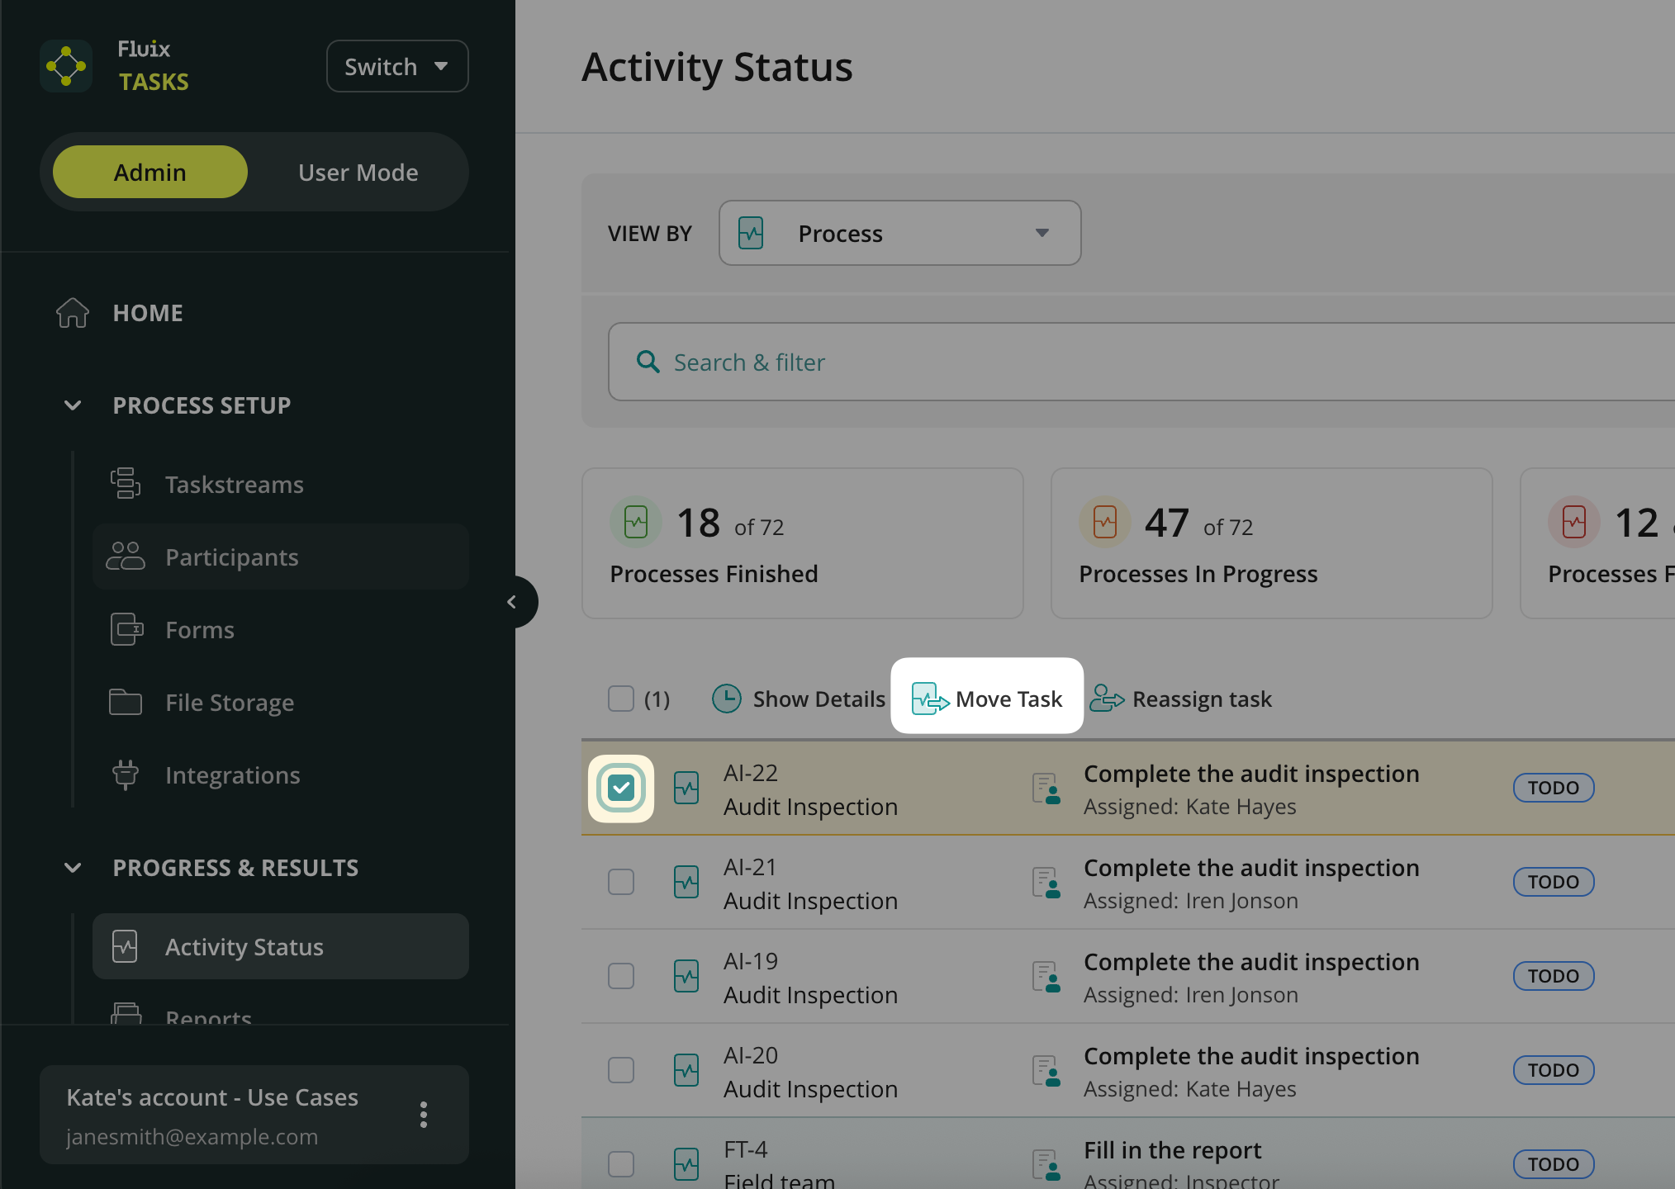Click the AI-21 assigned task icon
The height and width of the screenshot is (1189, 1675).
1046,882
